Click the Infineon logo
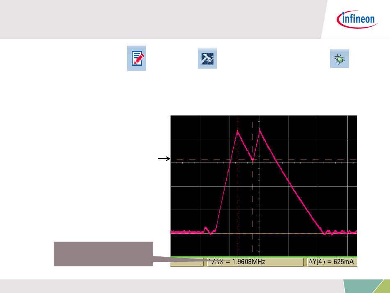 (357, 19)
